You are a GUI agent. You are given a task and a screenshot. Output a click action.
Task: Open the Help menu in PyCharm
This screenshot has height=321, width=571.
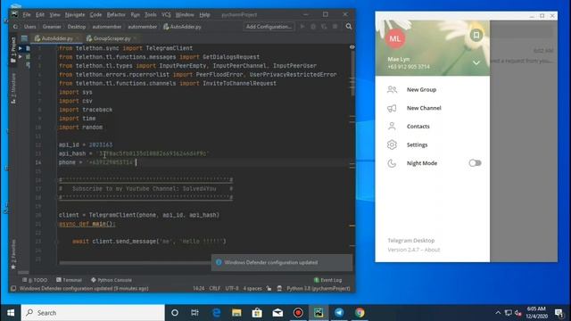coord(204,15)
